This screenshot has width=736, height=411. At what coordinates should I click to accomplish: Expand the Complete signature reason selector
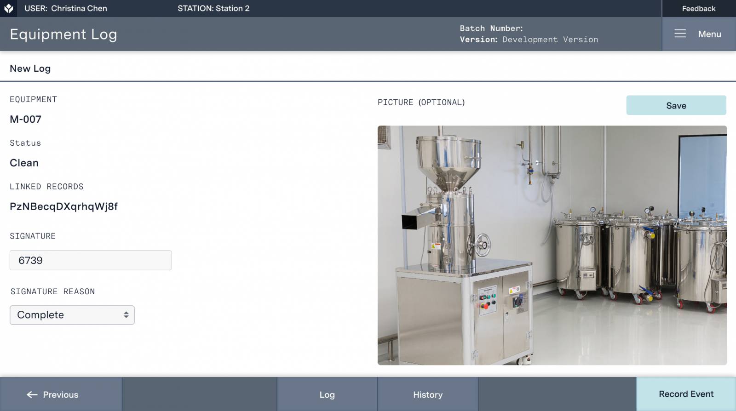click(x=72, y=315)
